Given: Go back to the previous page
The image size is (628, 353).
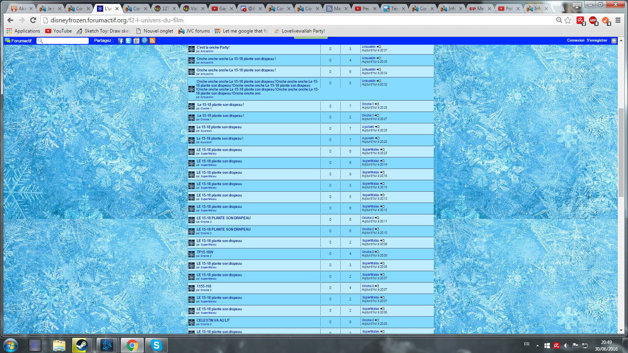Looking at the screenshot, I should (x=11, y=20).
